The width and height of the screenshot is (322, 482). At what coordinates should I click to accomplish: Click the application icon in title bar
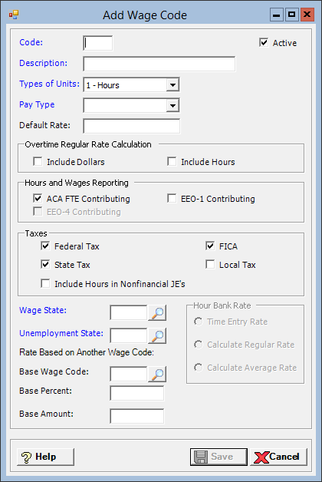(x=14, y=15)
